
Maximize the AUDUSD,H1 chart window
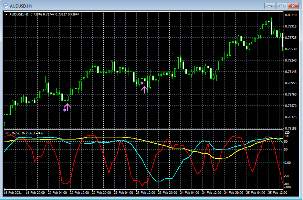click(282, 6)
